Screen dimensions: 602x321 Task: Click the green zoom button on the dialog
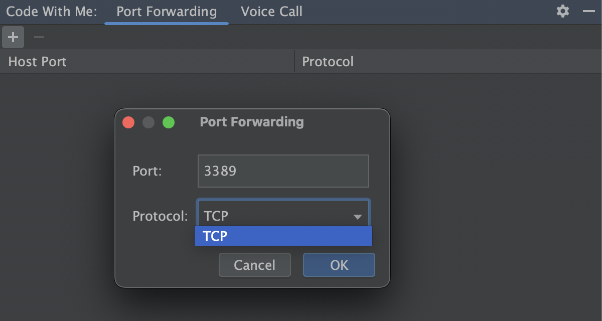[x=169, y=122]
